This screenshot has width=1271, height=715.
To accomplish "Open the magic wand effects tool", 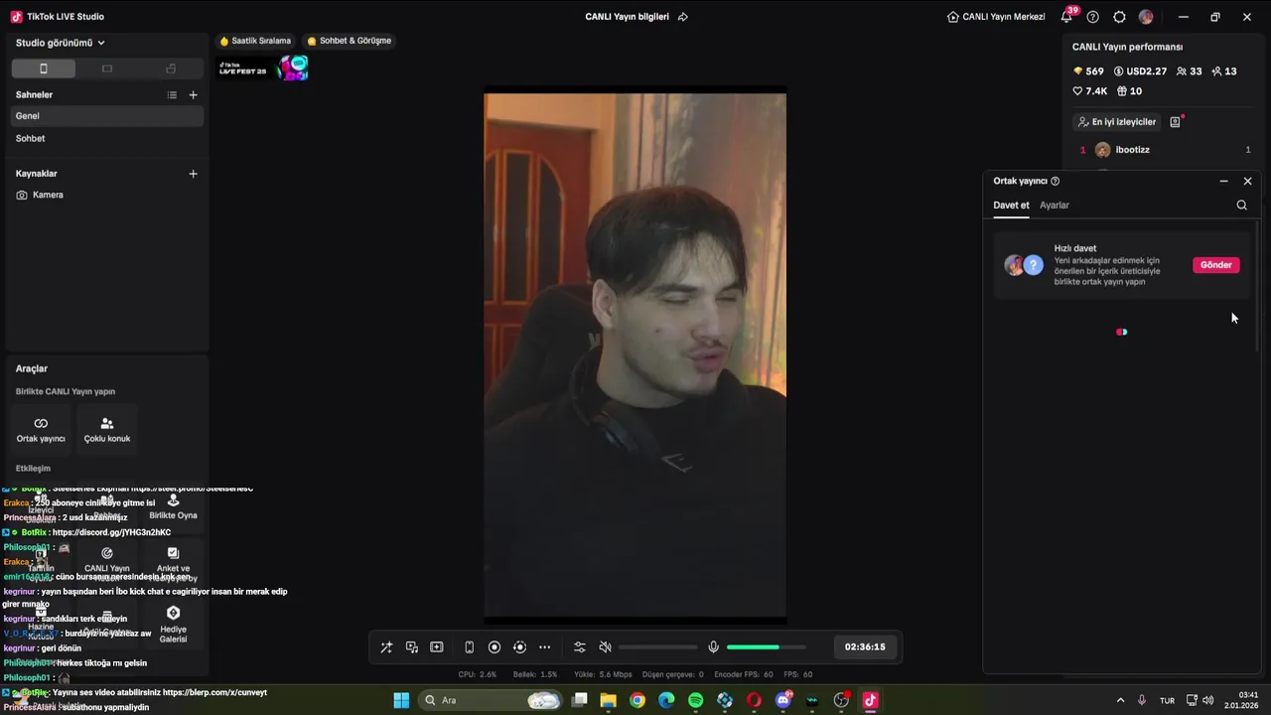I will tap(386, 647).
